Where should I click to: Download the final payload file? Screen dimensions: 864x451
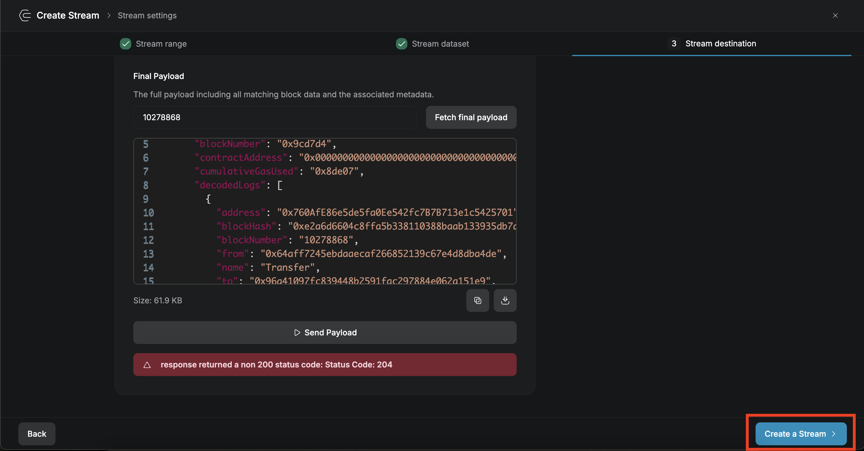(505, 300)
